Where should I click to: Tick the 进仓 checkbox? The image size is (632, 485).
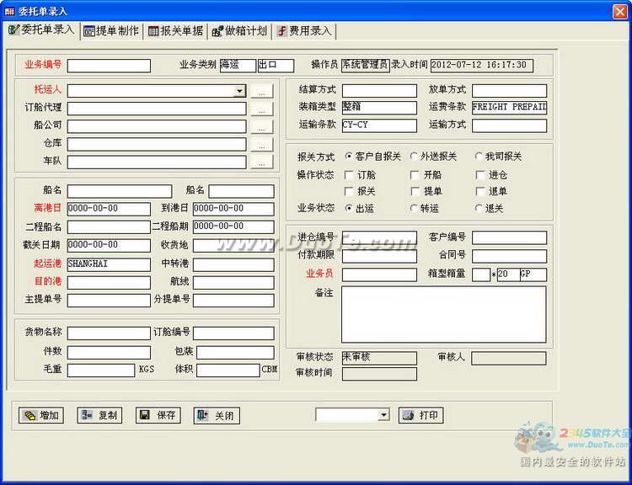480,175
